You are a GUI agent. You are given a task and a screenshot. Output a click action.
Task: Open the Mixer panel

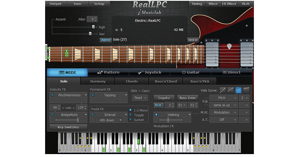[213, 4]
